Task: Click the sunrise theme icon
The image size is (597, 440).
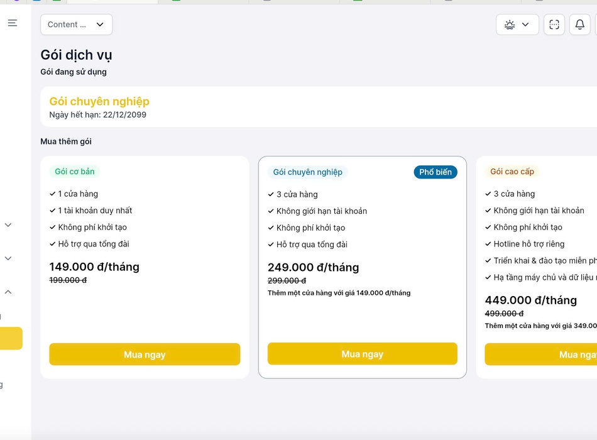Action: pos(510,25)
